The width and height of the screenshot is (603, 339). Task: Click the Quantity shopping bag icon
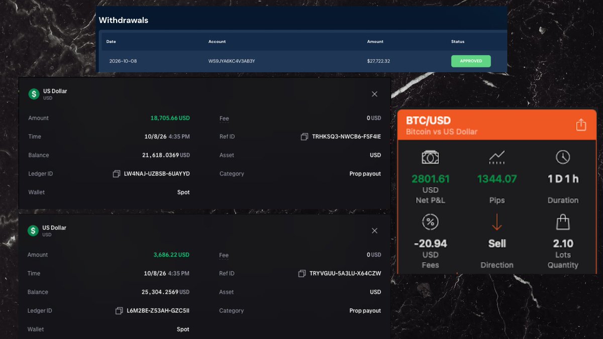[x=563, y=221]
